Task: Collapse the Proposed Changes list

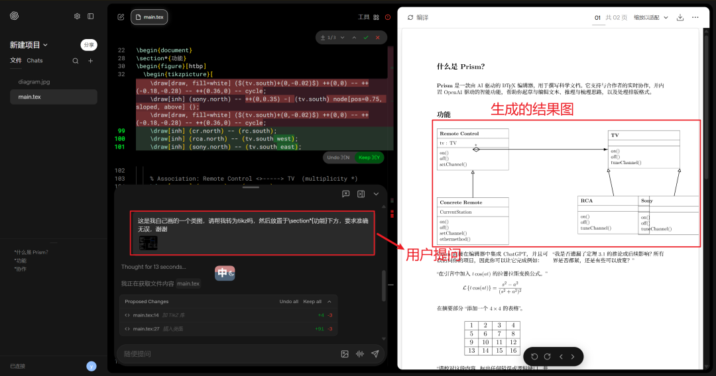Action: 329,302
